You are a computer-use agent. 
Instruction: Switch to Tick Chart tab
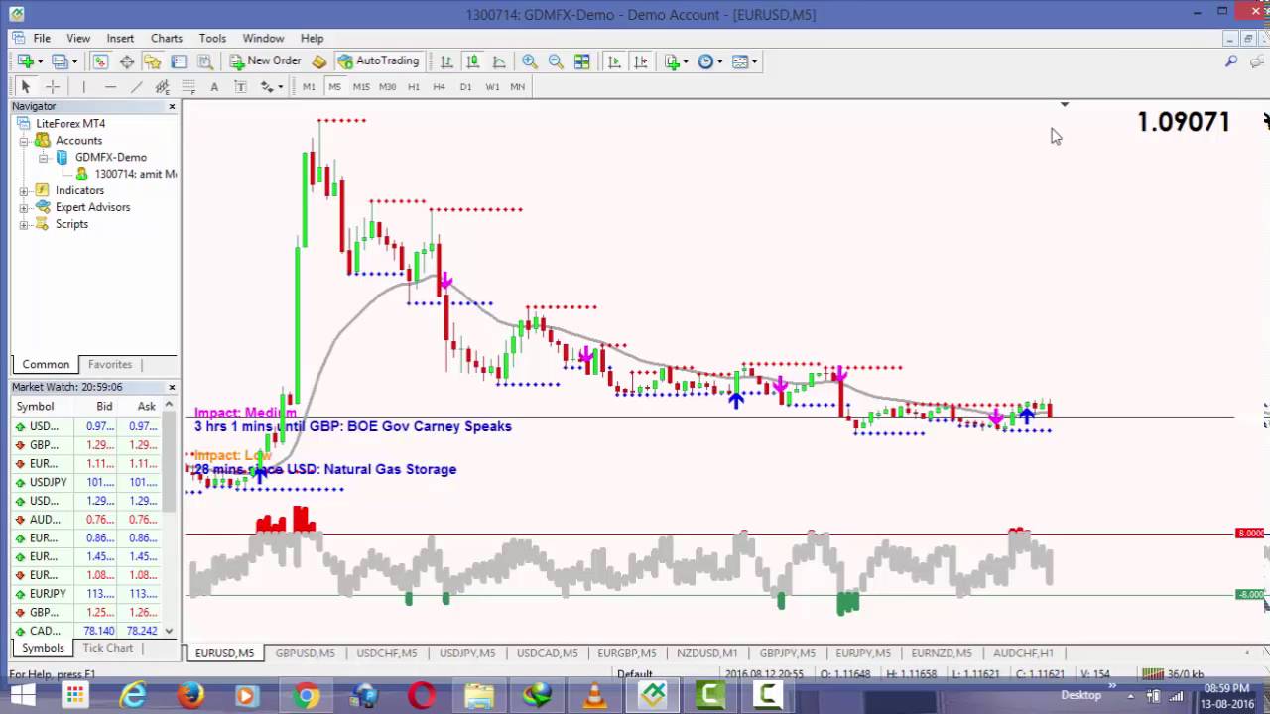coord(107,648)
